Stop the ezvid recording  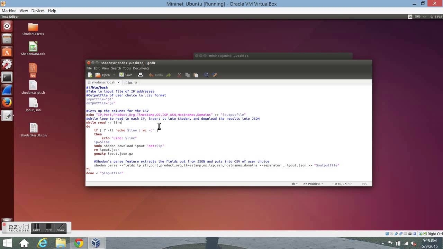click(49, 227)
